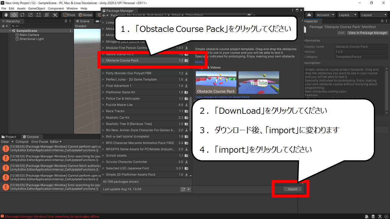Collapse the SampleScene hierarchy node
Viewport: 390px width, 219px height.
(10, 31)
